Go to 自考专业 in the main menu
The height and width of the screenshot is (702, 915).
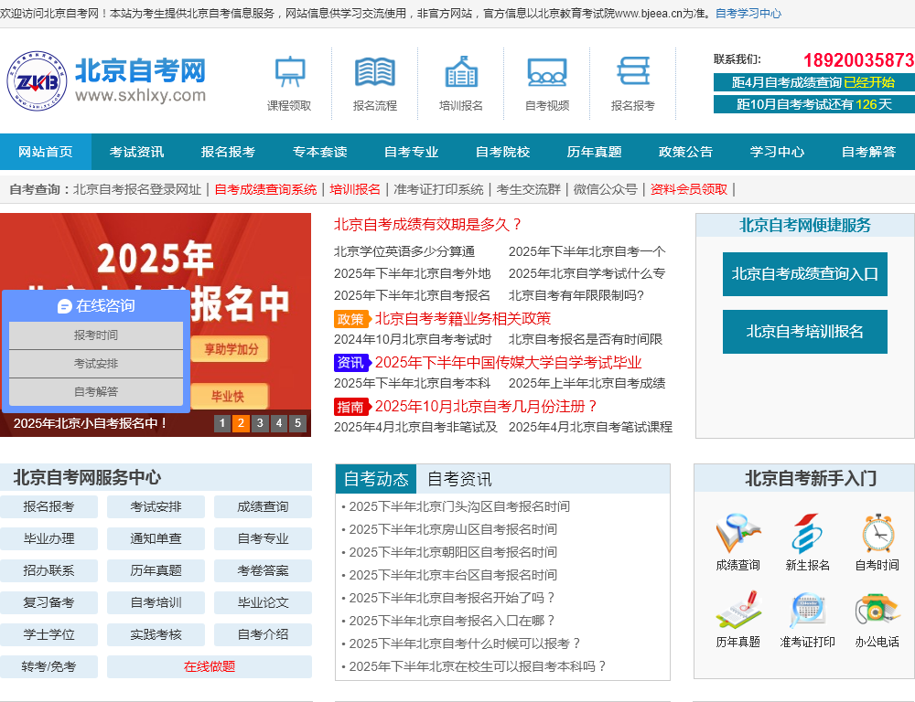(411, 152)
